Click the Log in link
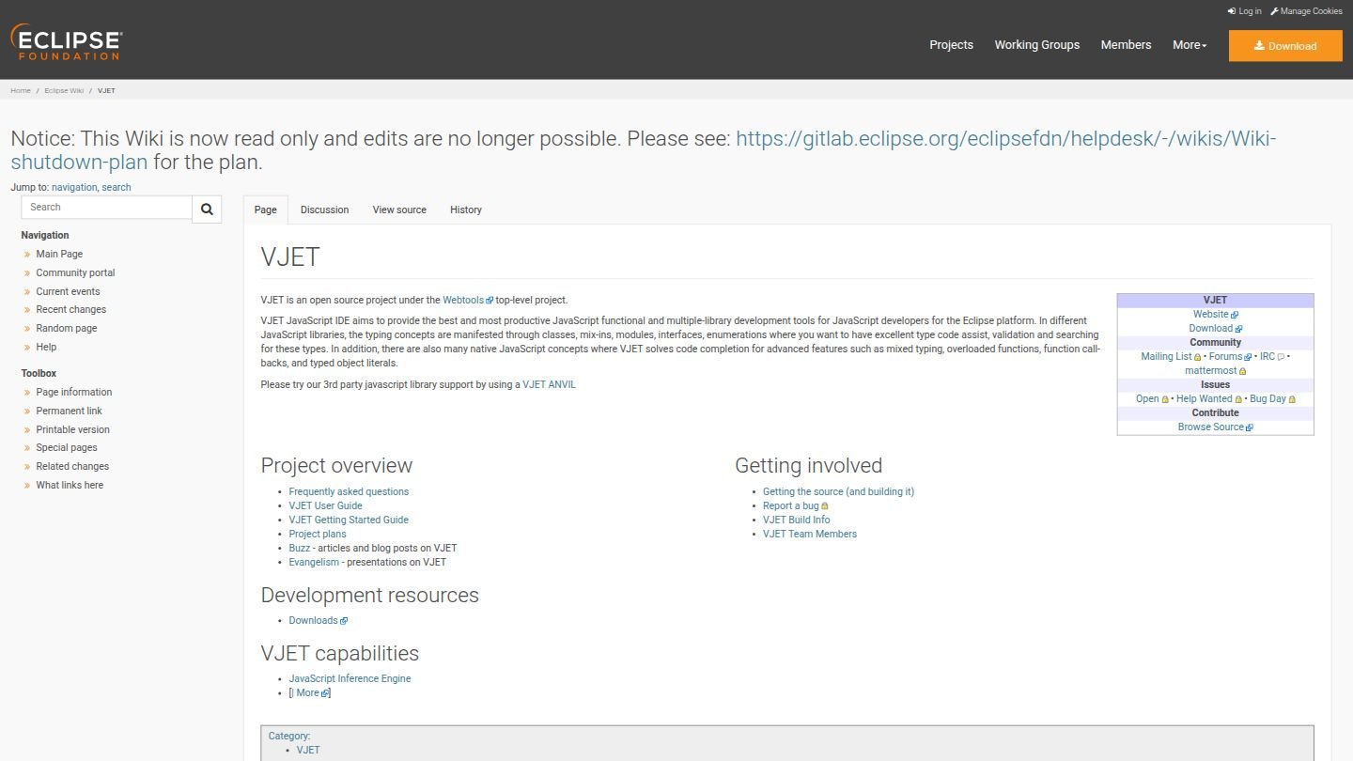 pos(1244,11)
